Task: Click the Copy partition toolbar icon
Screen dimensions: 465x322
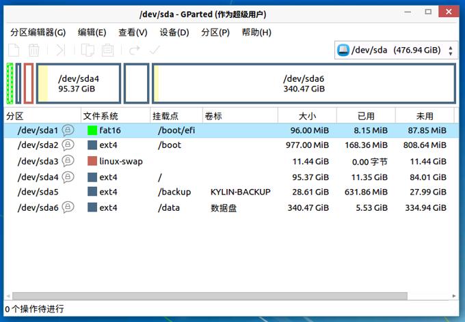Action: 88,50
